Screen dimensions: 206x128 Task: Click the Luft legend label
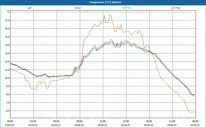(x=29, y=8)
